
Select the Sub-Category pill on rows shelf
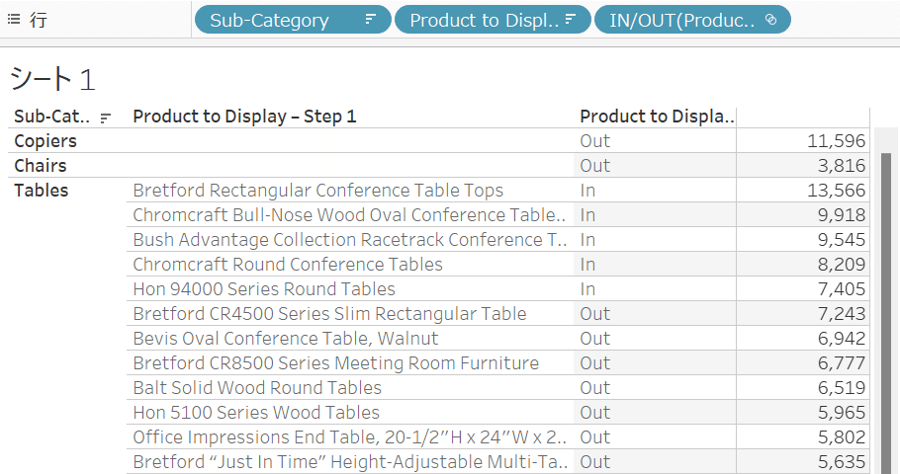point(293,20)
